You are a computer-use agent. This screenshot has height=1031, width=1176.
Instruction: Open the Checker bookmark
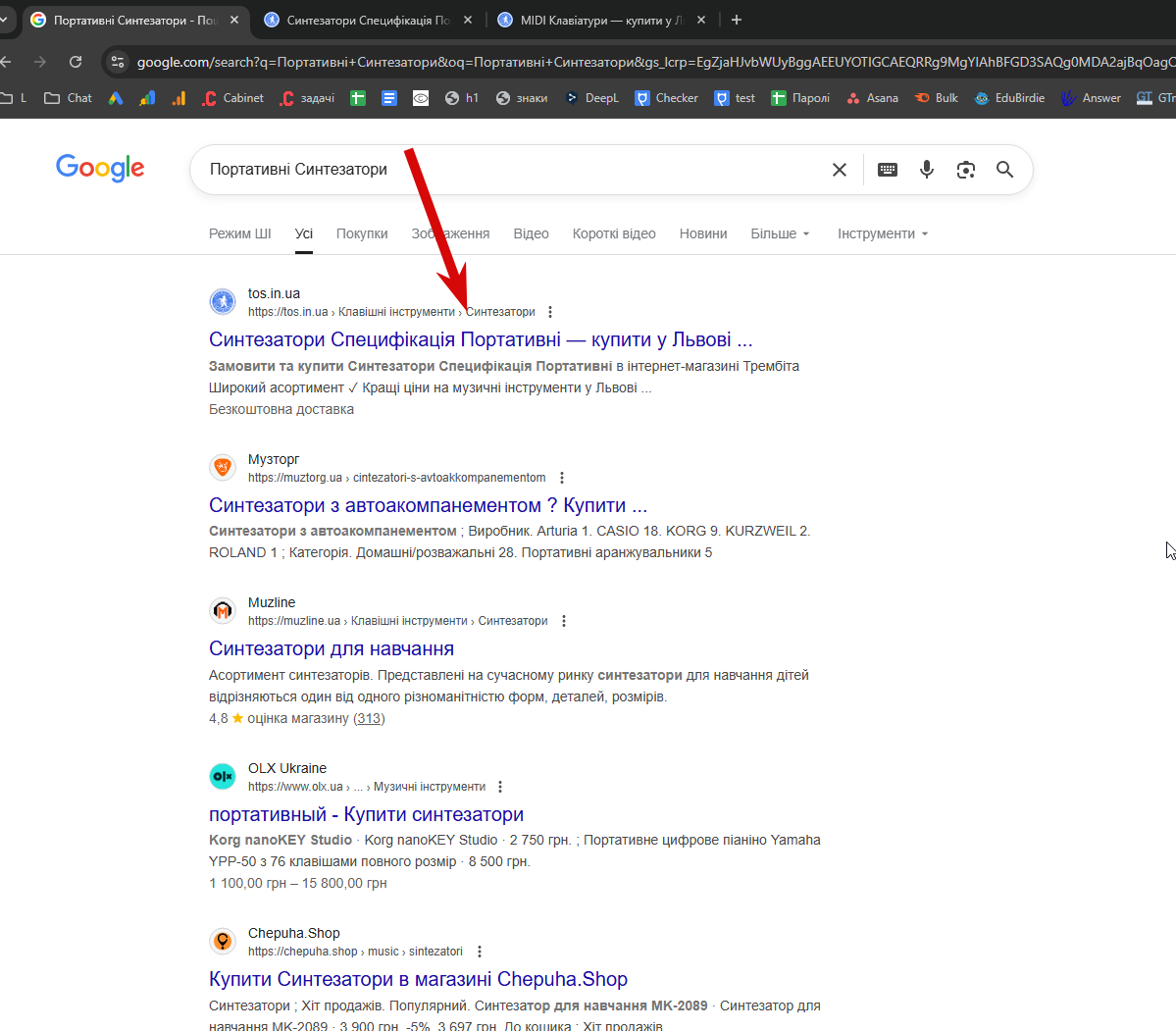pyautogui.click(x=666, y=98)
